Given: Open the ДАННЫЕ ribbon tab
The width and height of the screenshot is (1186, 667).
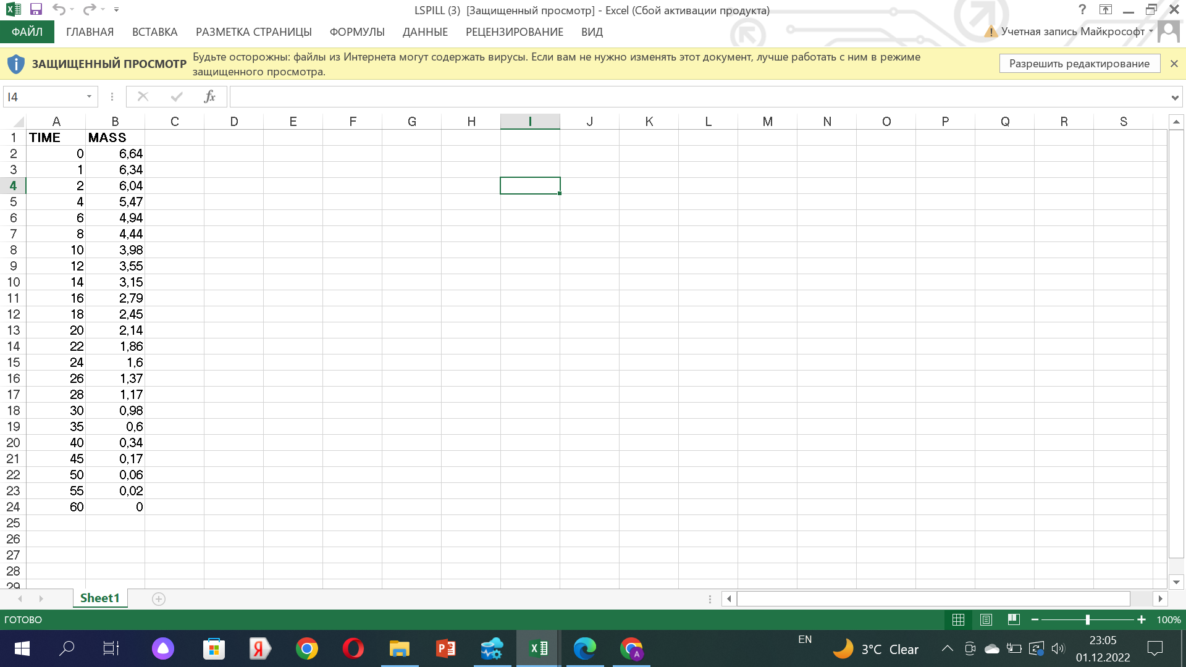Looking at the screenshot, I should click(x=425, y=31).
